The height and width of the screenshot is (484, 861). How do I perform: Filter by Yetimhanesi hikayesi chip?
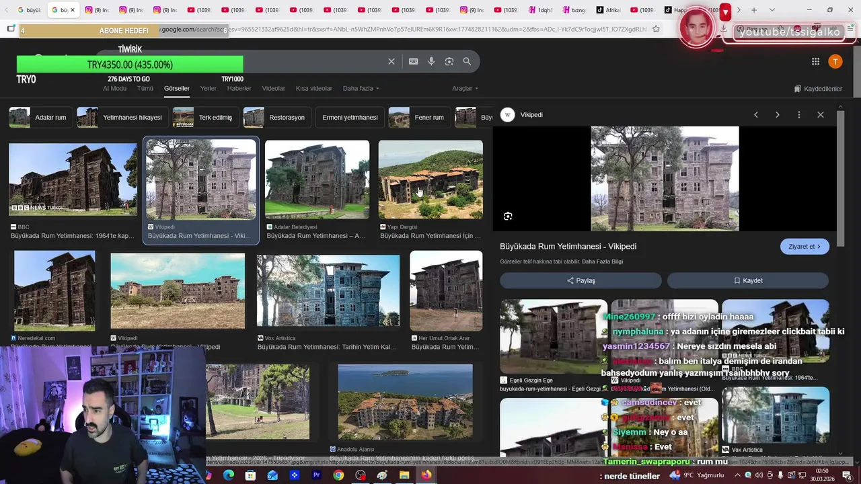click(122, 117)
